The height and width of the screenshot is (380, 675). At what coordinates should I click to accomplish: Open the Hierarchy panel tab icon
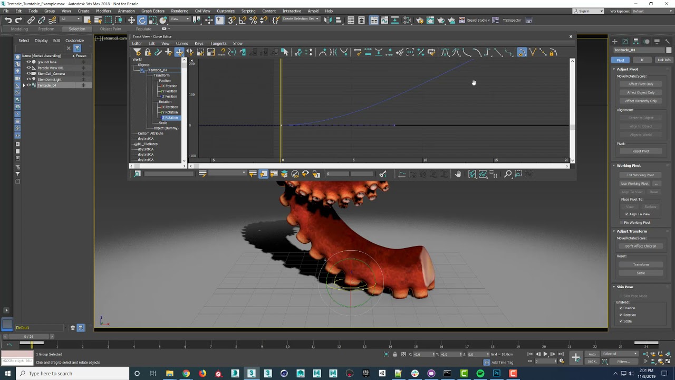coord(636,41)
